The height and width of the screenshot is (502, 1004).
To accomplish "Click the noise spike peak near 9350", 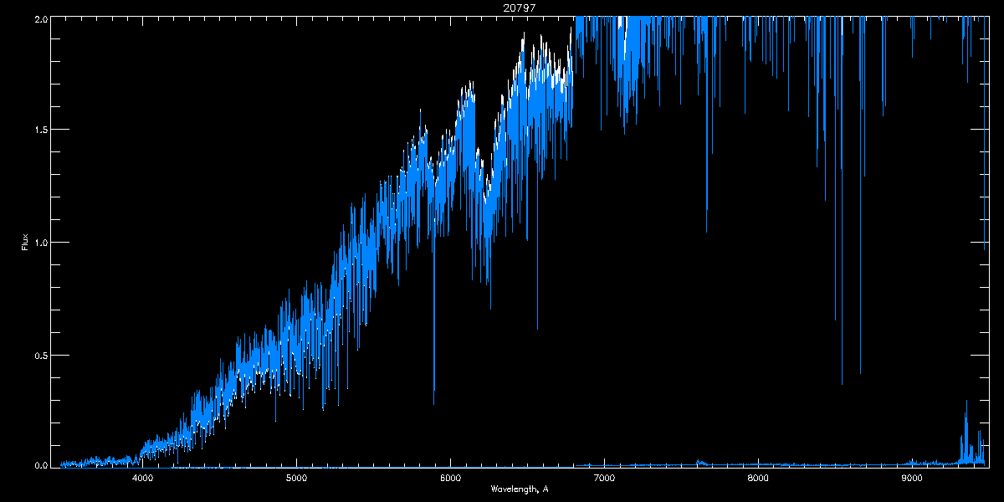I will (x=966, y=401).
